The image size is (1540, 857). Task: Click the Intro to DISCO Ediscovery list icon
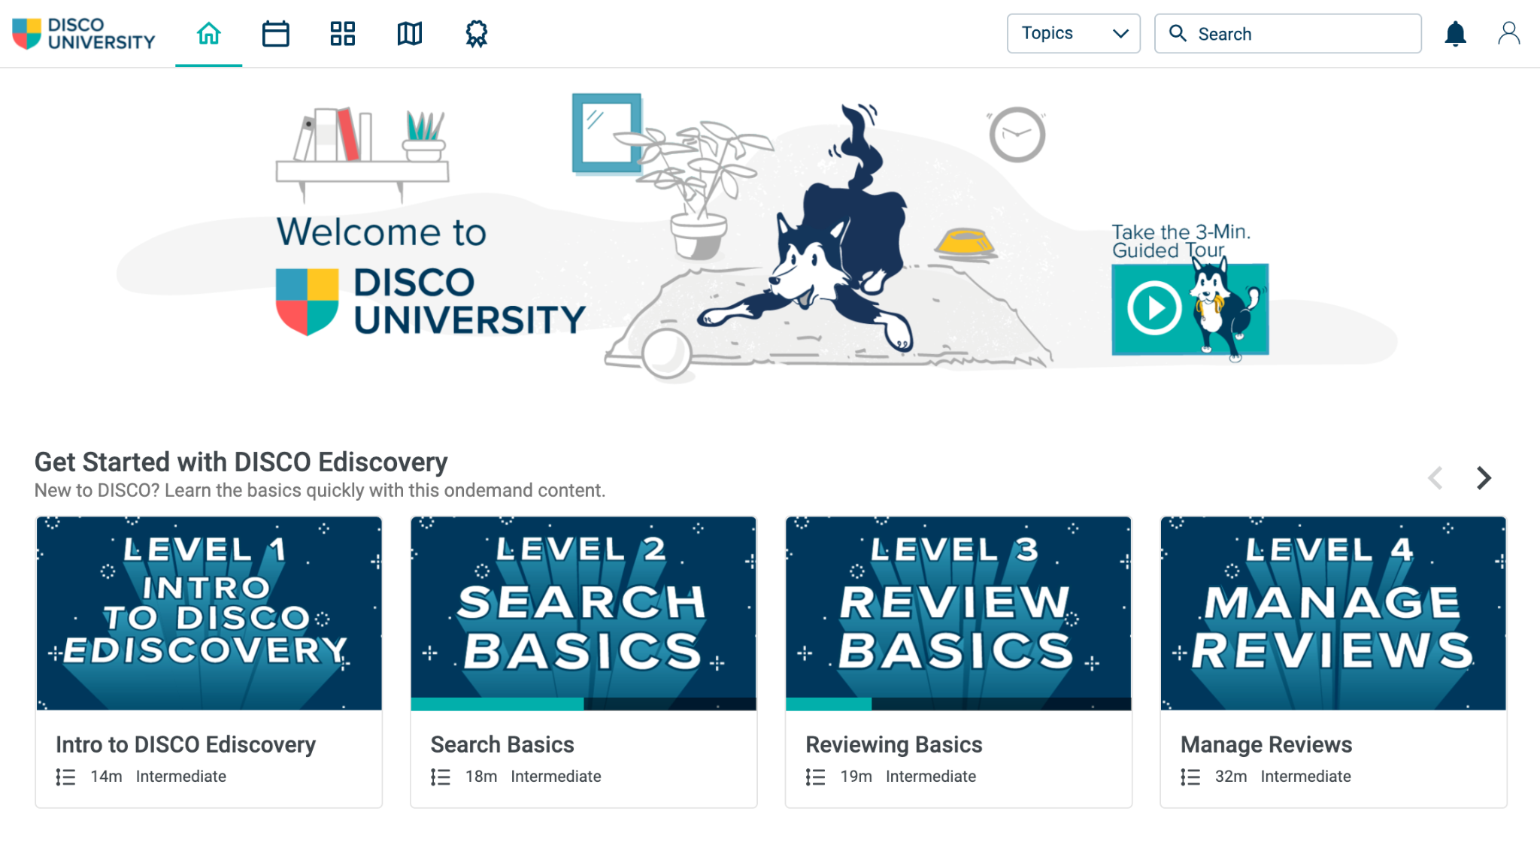pyautogui.click(x=65, y=777)
